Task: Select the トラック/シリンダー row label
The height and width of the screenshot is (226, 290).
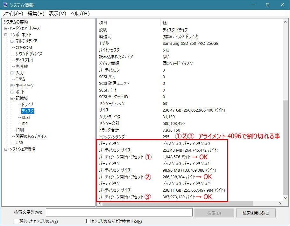Action: point(113,137)
